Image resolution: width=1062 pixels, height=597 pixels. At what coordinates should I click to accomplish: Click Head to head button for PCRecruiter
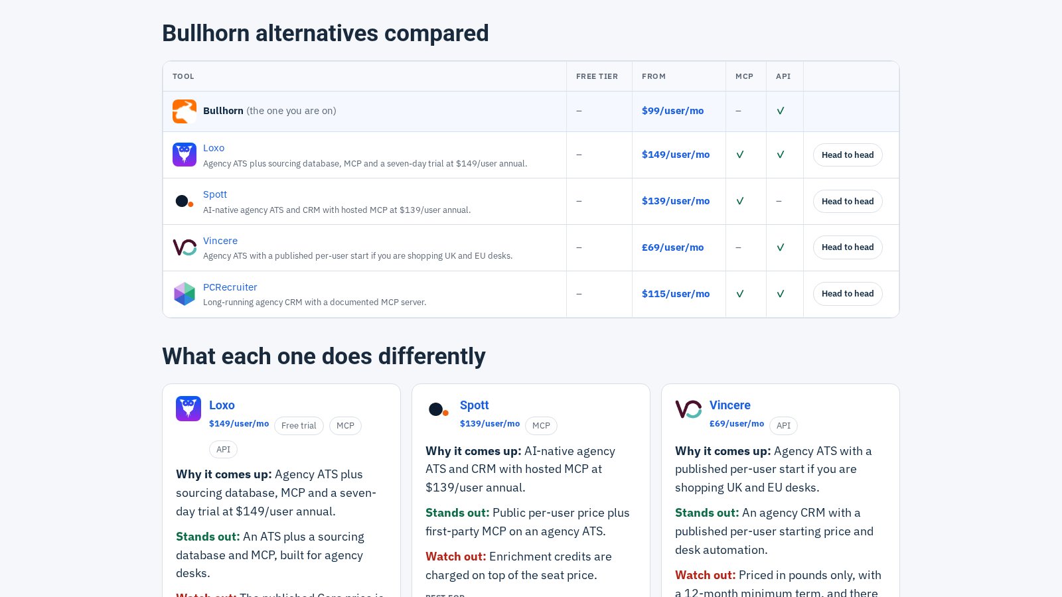848,294
